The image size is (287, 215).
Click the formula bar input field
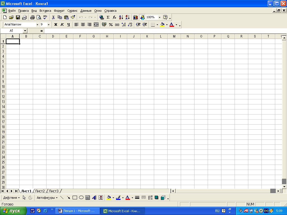tap(165, 31)
